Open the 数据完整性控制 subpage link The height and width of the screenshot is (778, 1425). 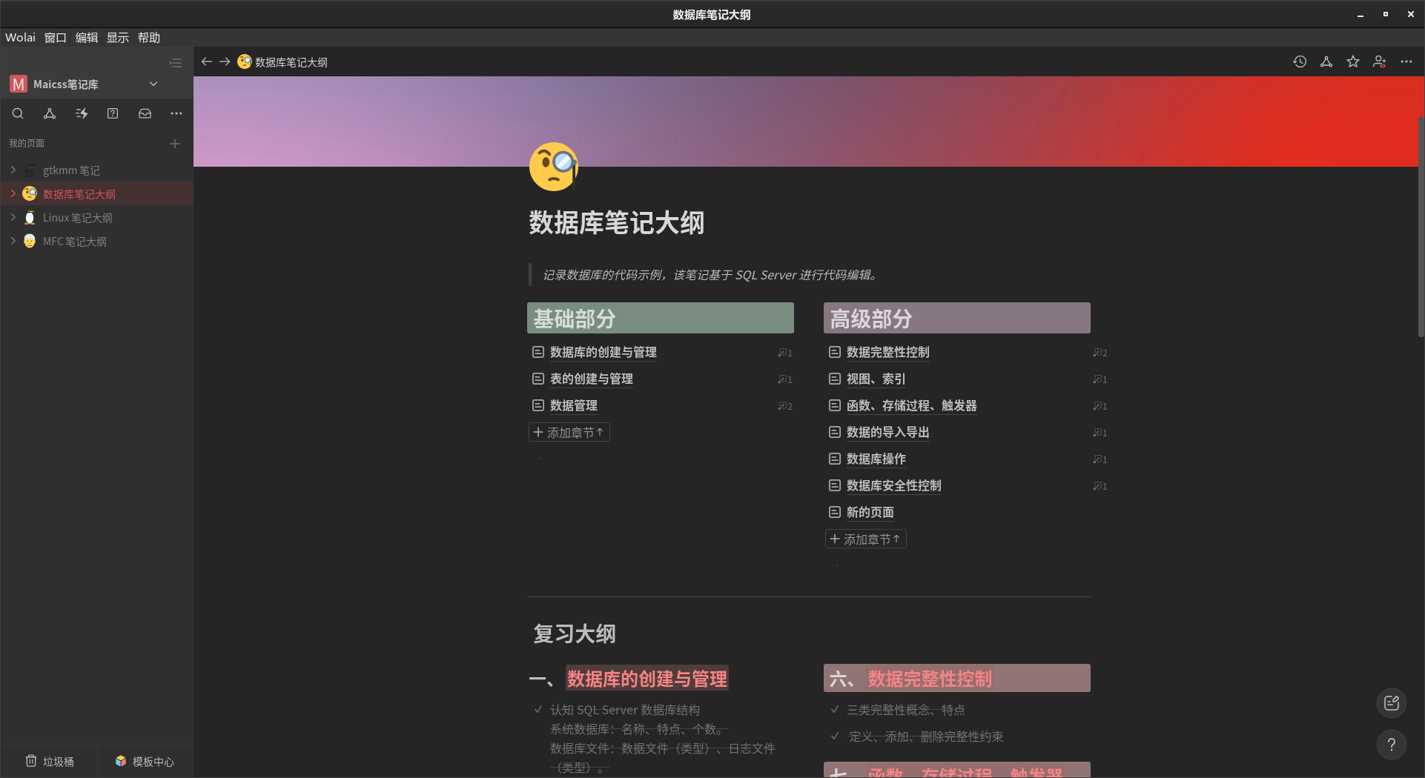(888, 353)
